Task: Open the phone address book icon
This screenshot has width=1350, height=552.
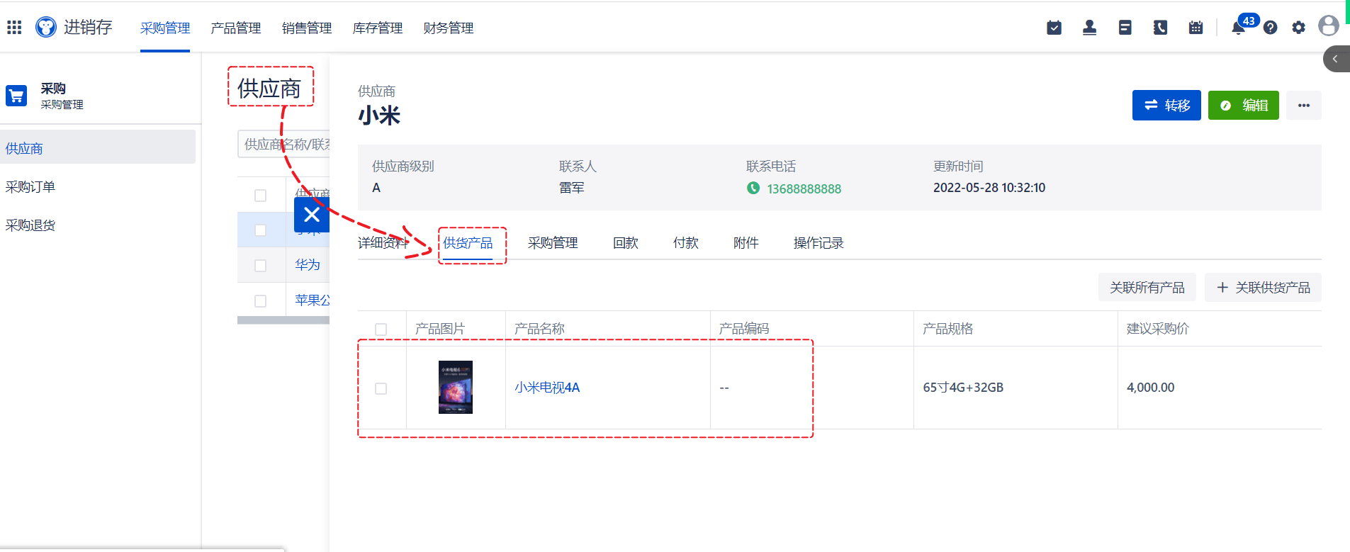Action: 1161,28
